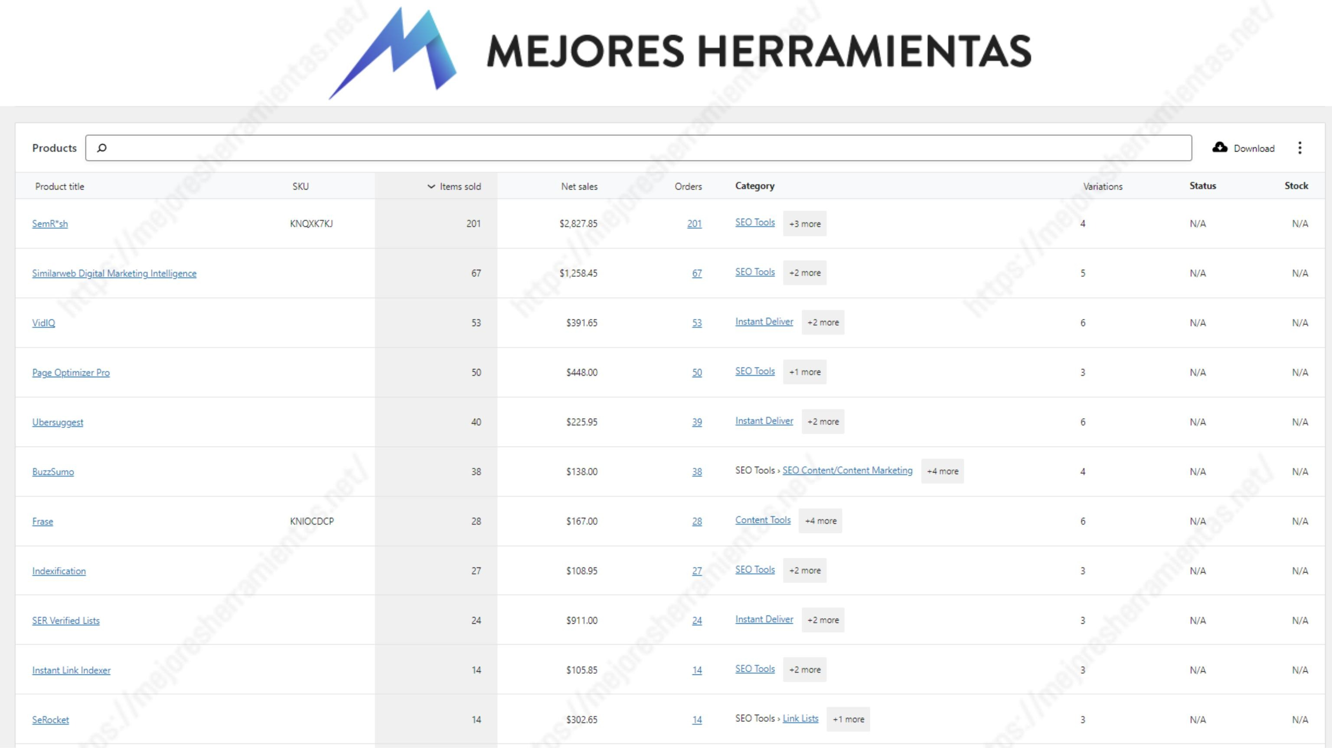1332x748 pixels.
Task: Download the products report
Action: [1244, 148]
